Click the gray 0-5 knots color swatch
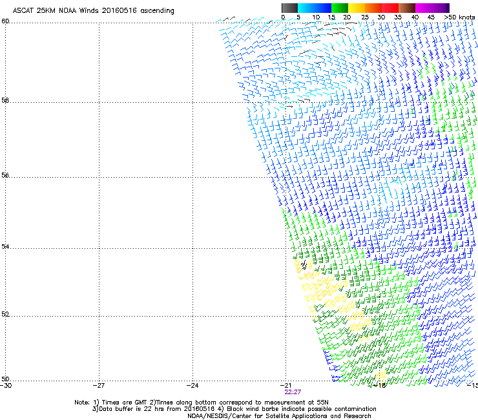Viewport: 478px width, 420px height. point(289,8)
